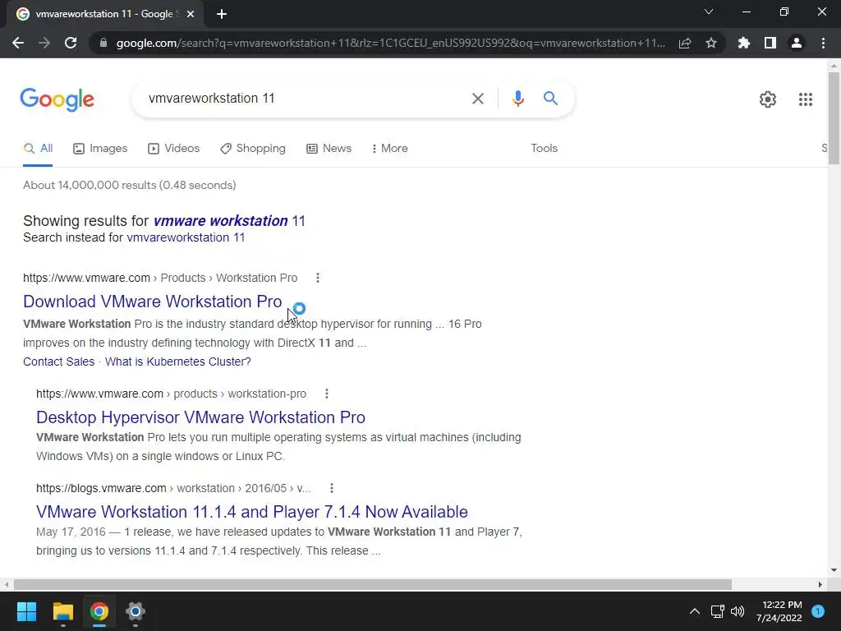Open the Chrome three-dot menu
The height and width of the screenshot is (631, 841).
click(823, 43)
